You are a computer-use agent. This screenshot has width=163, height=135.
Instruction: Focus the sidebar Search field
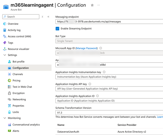click(21, 17)
